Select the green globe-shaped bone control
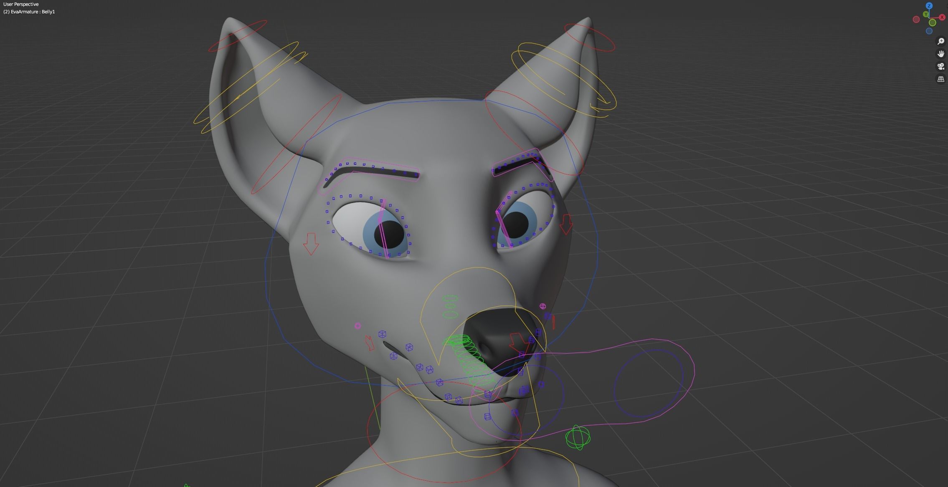 coord(578,437)
